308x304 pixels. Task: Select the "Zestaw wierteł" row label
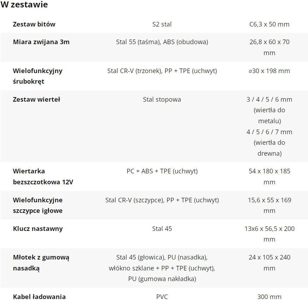pyautogui.click(x=36, y=99)
